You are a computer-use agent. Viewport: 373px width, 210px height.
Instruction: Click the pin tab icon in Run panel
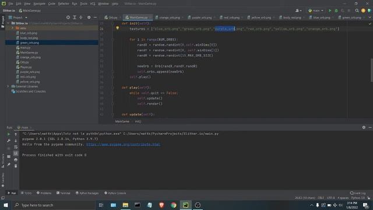click(x=9, y=164)
